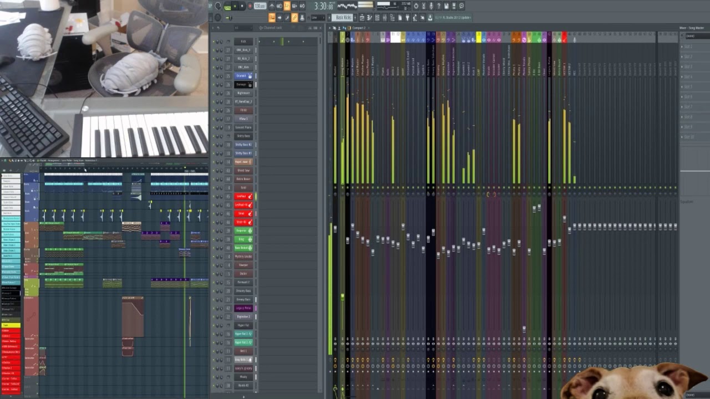Click the oscilloscope waveform display
This screenshot has width=710, height=399.
[347, 6]
